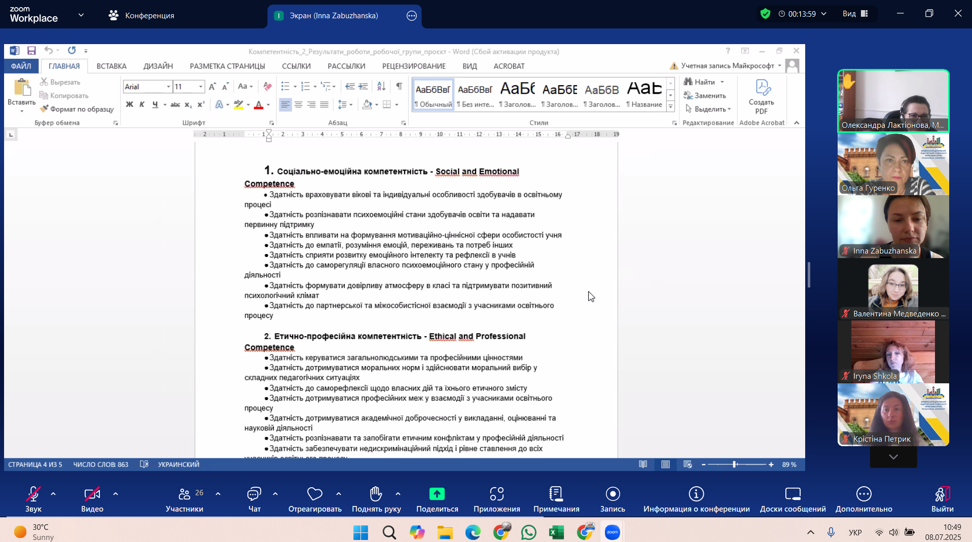The height and width of the screenshot is (542, 972).
Task: Open React (Отреагировать) button
Action: tap(315, 499)
